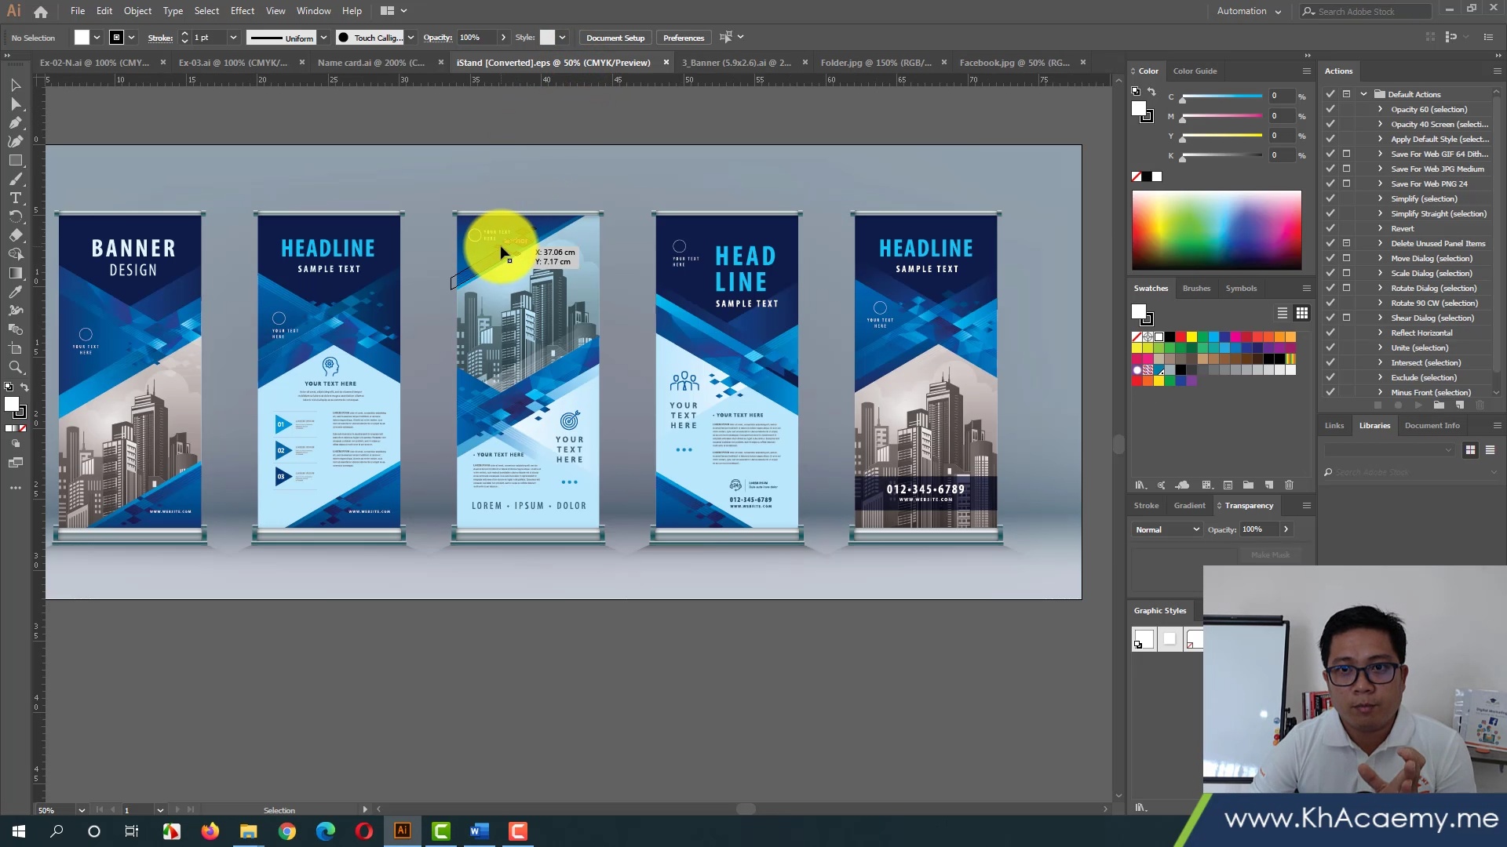Click the Change Screen Mode icon
The height and width of the screenshot is (847, 1507).
[x=16, y=463]
